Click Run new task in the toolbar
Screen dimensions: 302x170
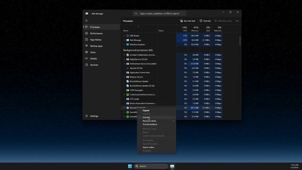(188, 21)
